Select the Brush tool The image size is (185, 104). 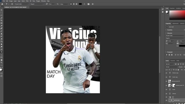click(1, 31)
